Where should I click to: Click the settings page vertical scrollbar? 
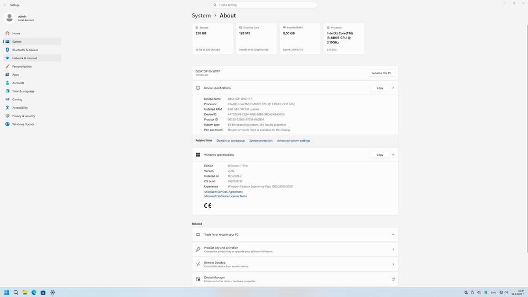pyautogui.click(x=527, y=139)
